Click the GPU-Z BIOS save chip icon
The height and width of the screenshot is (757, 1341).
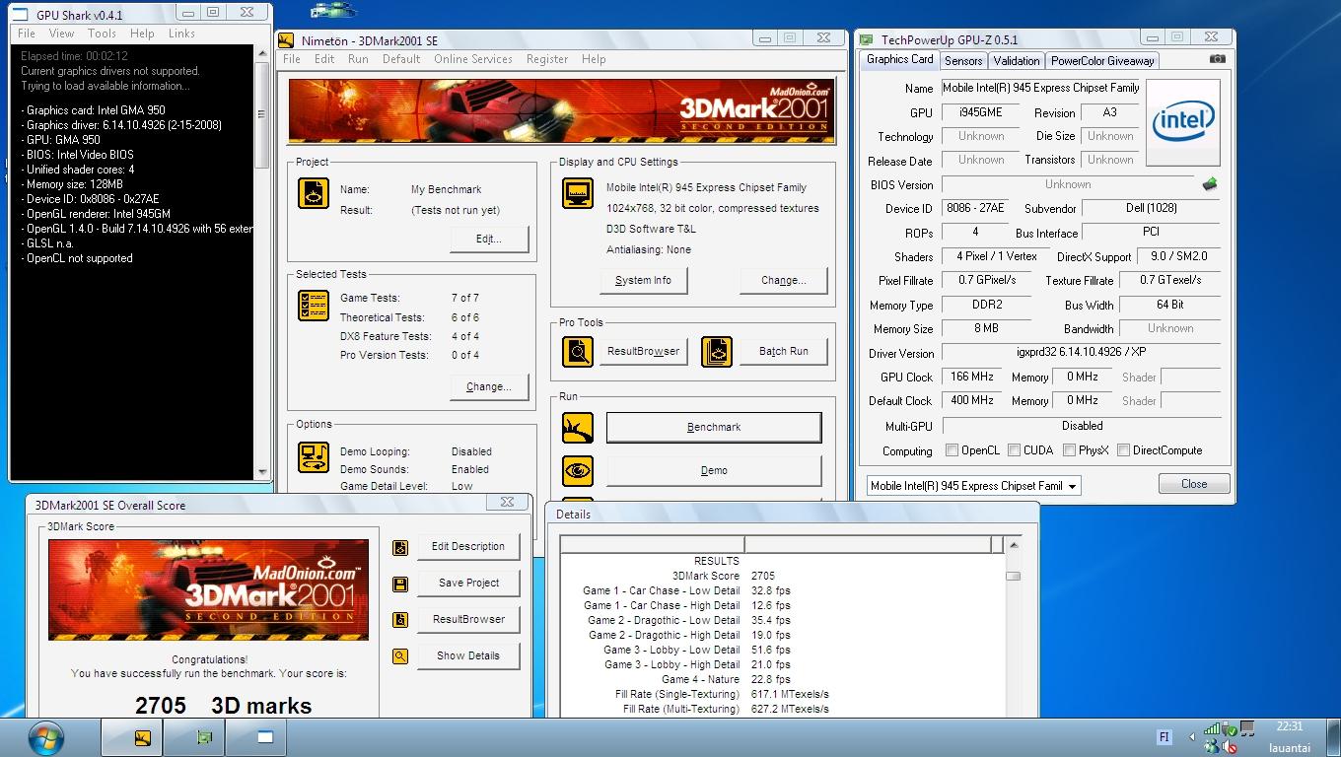point(1210,184)
